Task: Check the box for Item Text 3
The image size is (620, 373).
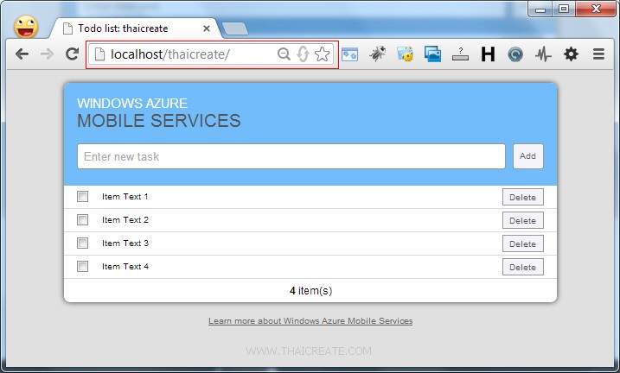Action: pyautogui.click(x=82, y=243)
